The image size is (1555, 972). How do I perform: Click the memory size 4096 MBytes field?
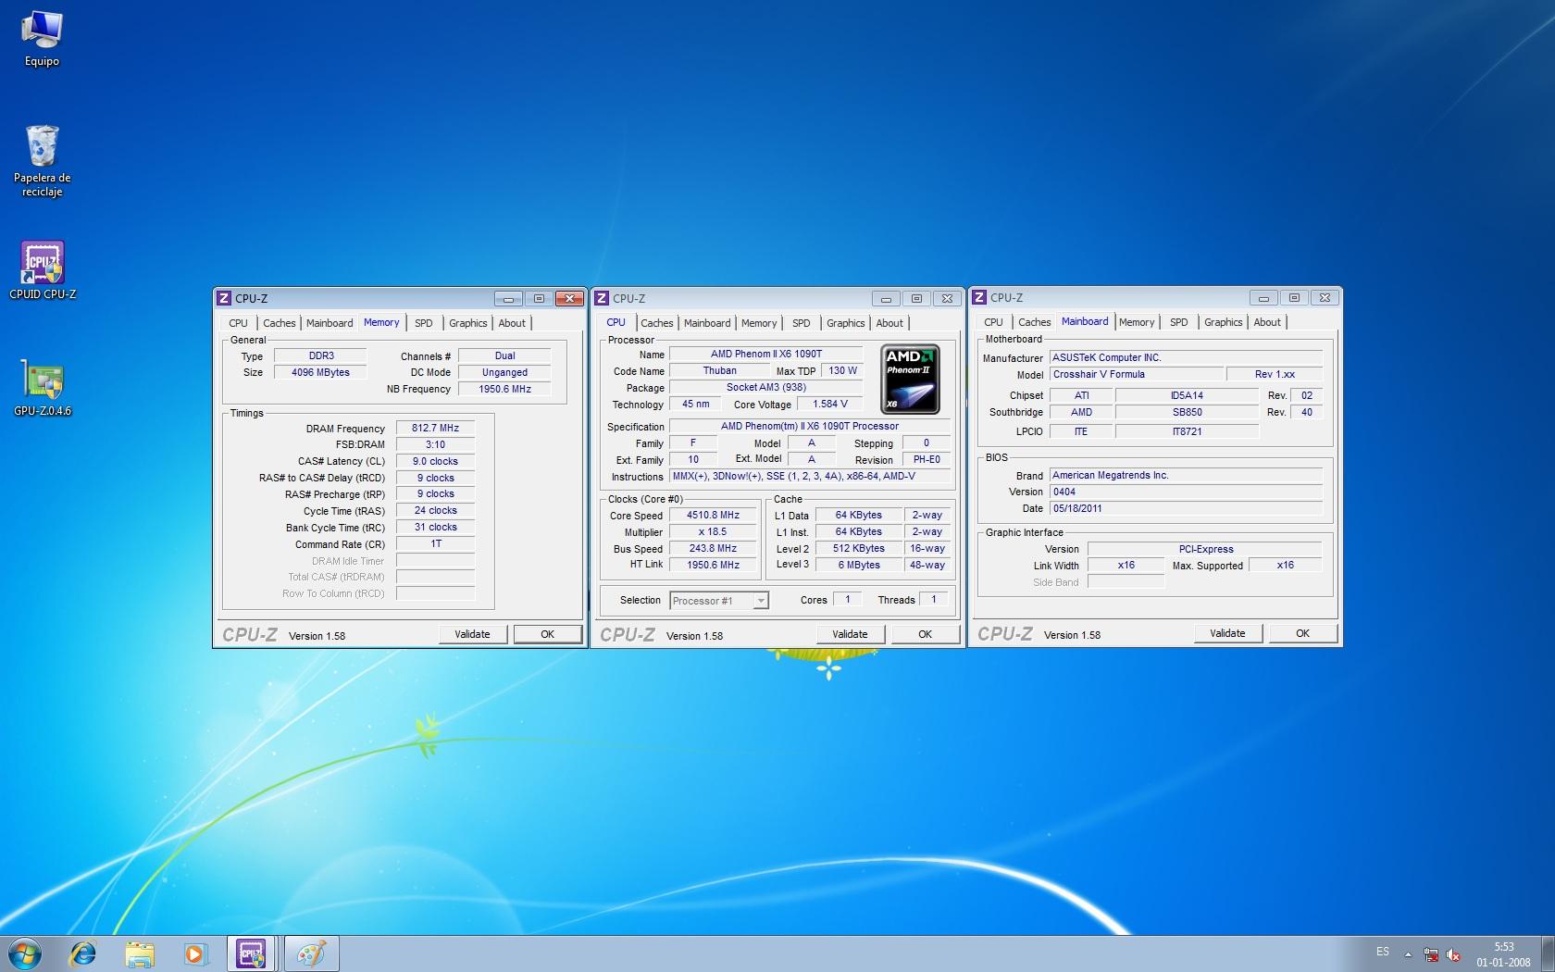pos(320,372)
